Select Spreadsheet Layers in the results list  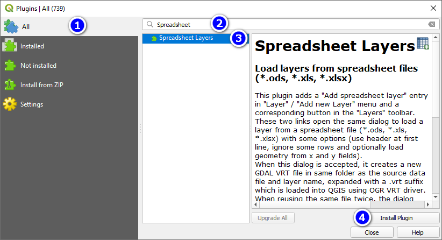click(196, 38)
